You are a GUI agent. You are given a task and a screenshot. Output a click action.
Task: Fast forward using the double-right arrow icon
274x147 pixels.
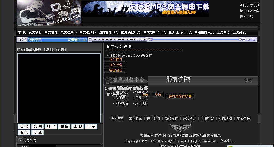click(x=111, y=40)
